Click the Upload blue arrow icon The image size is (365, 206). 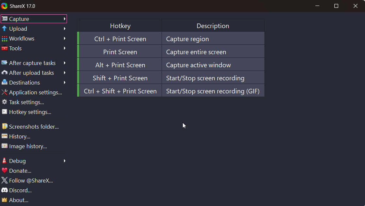[4, 29]
